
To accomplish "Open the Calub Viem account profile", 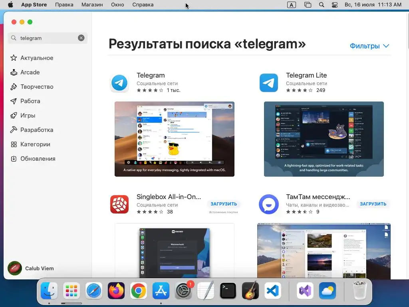I will coord(31,268).
